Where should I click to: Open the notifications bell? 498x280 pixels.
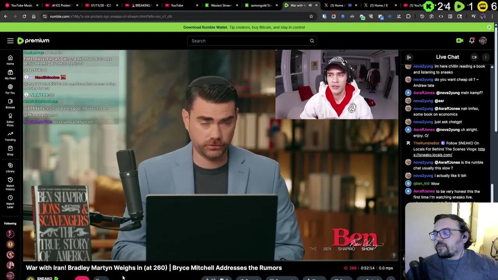472,40
